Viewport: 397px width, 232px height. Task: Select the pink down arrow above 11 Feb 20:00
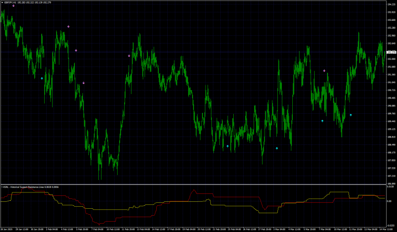pyautogui.click(x=129, y=55)
